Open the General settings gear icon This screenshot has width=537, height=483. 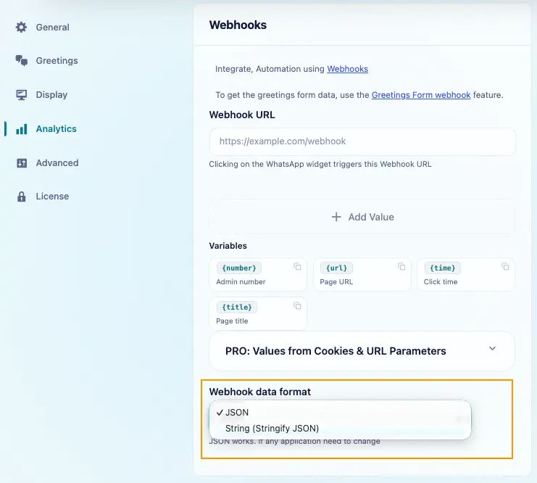pos(21,27)
